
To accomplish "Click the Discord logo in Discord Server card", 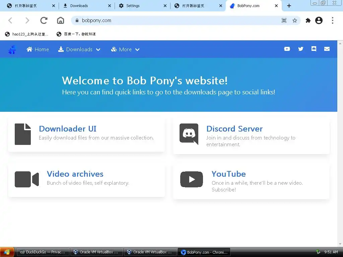I will [x=189, y=134].
